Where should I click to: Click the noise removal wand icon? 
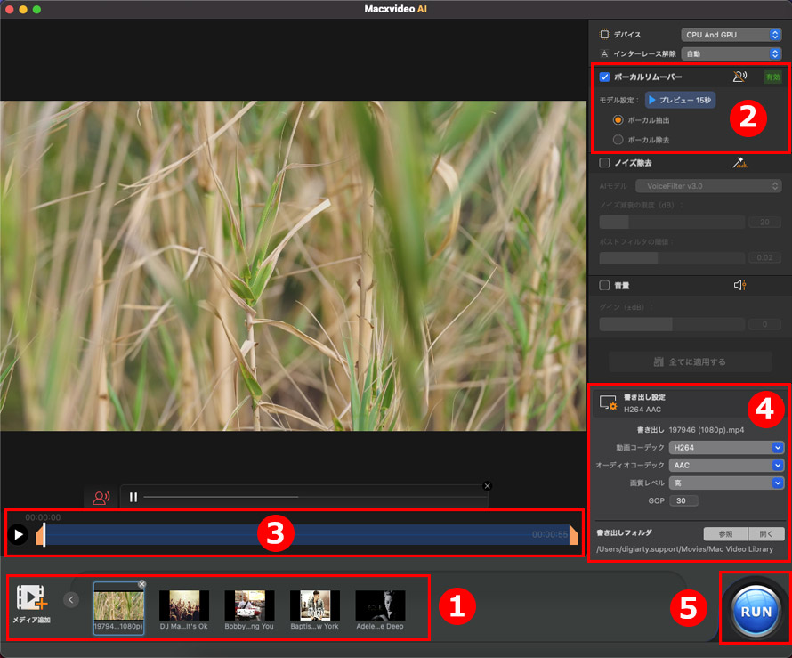tap(739, 163)
